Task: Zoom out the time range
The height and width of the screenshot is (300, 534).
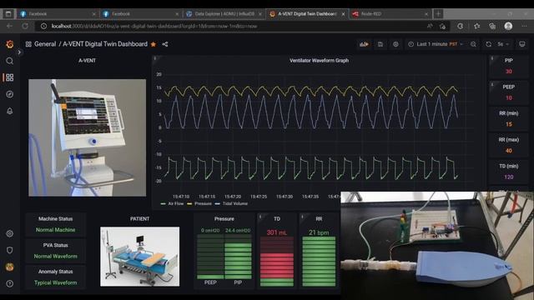Action: (473, 44)
